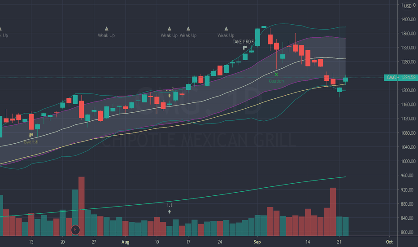Click the Weak Up triangle nearest TAKE PROFIT
Viewport: 418px width, 247px height.
coord(226,29)
